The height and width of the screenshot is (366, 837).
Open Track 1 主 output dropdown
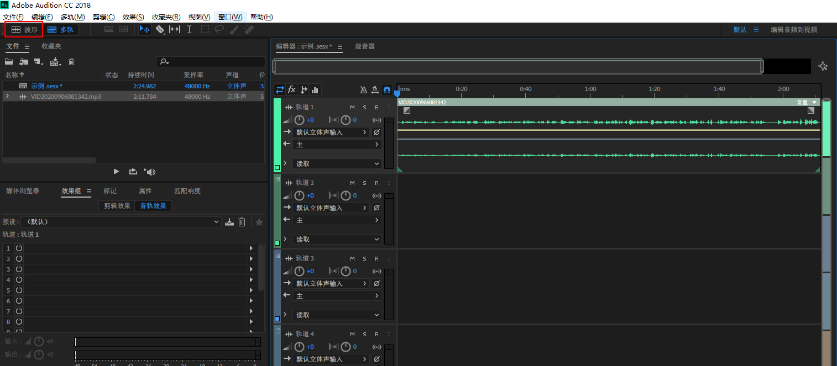tap(337, 144)
